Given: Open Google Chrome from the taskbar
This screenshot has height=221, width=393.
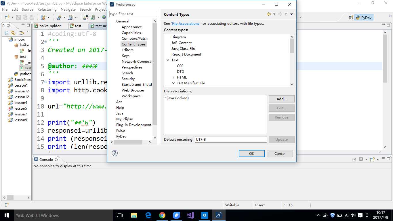Looking at the screenshot, I should (162, 215).
